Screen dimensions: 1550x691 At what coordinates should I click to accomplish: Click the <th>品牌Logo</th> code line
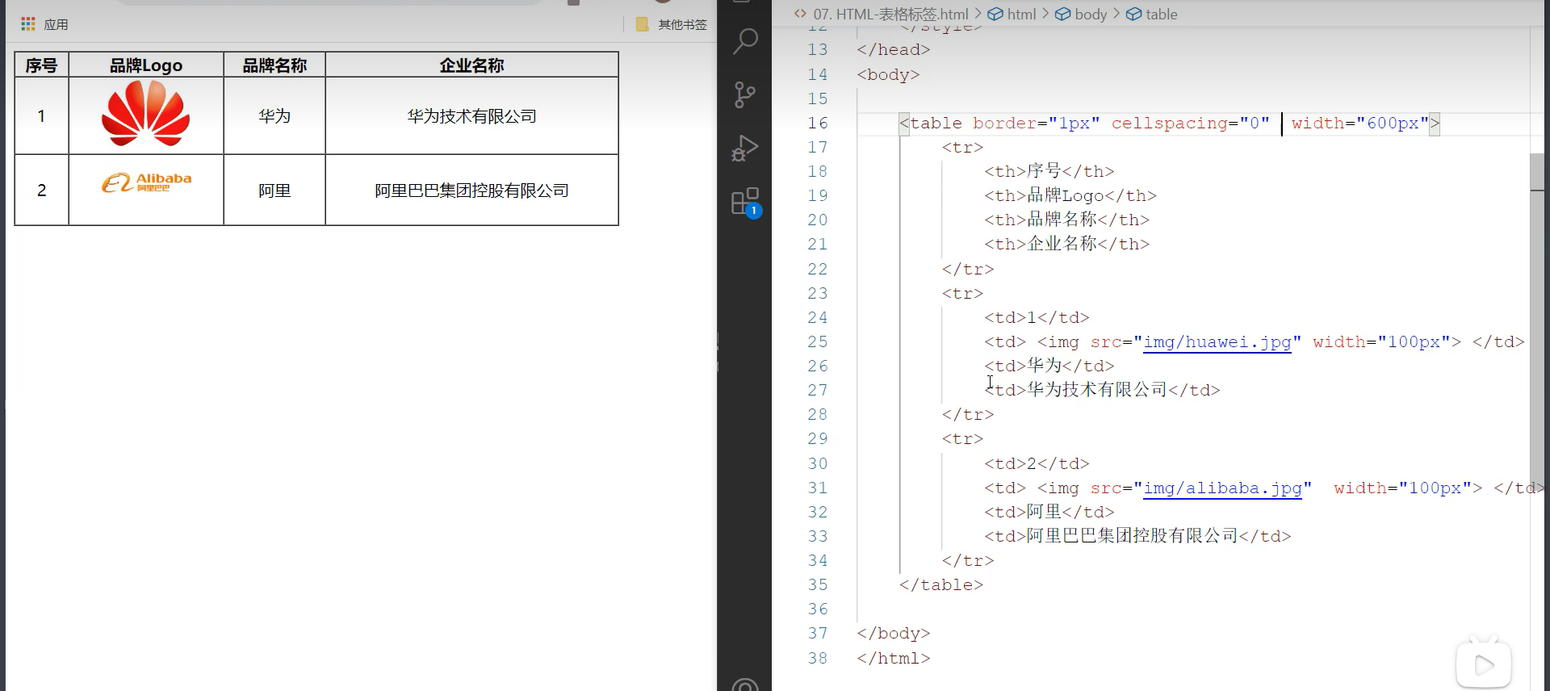(1070, 195)
